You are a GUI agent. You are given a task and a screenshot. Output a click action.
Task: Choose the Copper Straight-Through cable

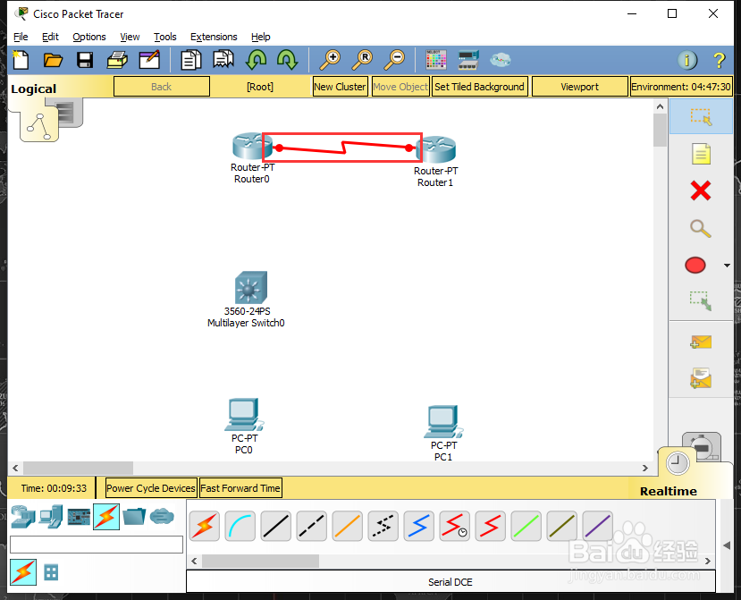[276, 526]
